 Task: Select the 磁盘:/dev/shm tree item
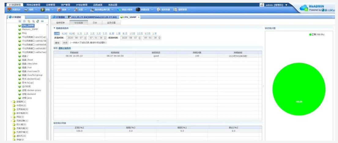click(x=30, y=64)
